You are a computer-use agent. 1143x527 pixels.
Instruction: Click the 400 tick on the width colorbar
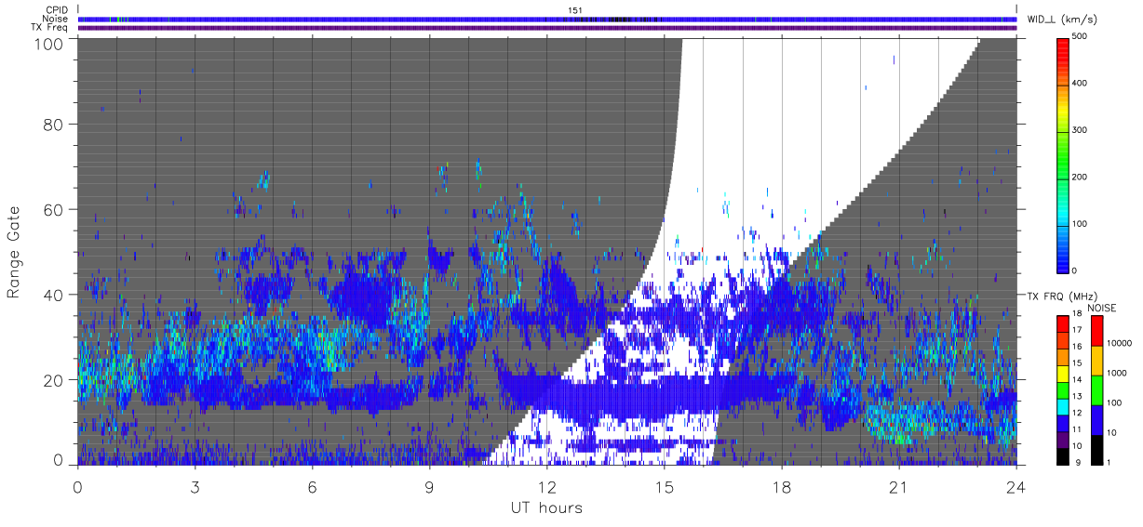[1081, 84]
